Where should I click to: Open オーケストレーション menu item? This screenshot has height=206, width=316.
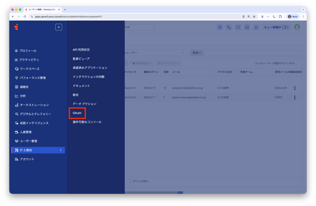(32, 105)
